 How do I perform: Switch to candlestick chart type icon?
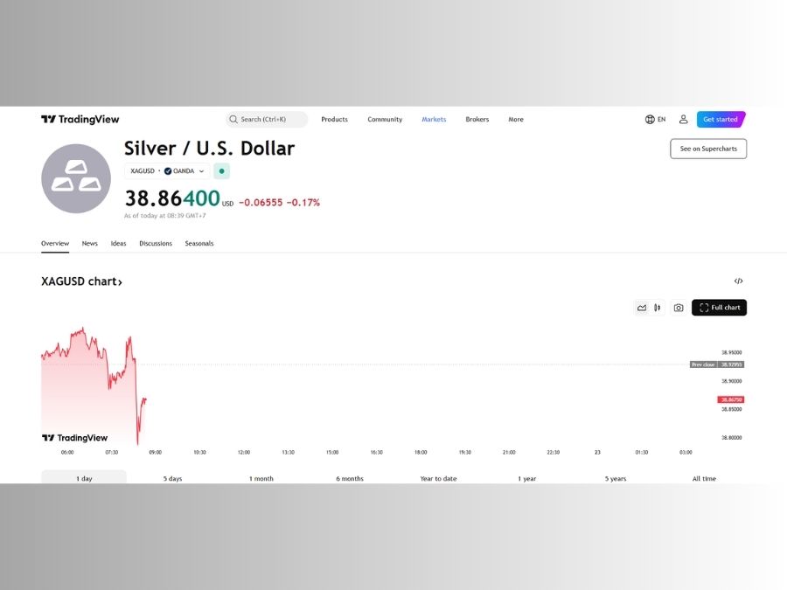coord(657,308)
